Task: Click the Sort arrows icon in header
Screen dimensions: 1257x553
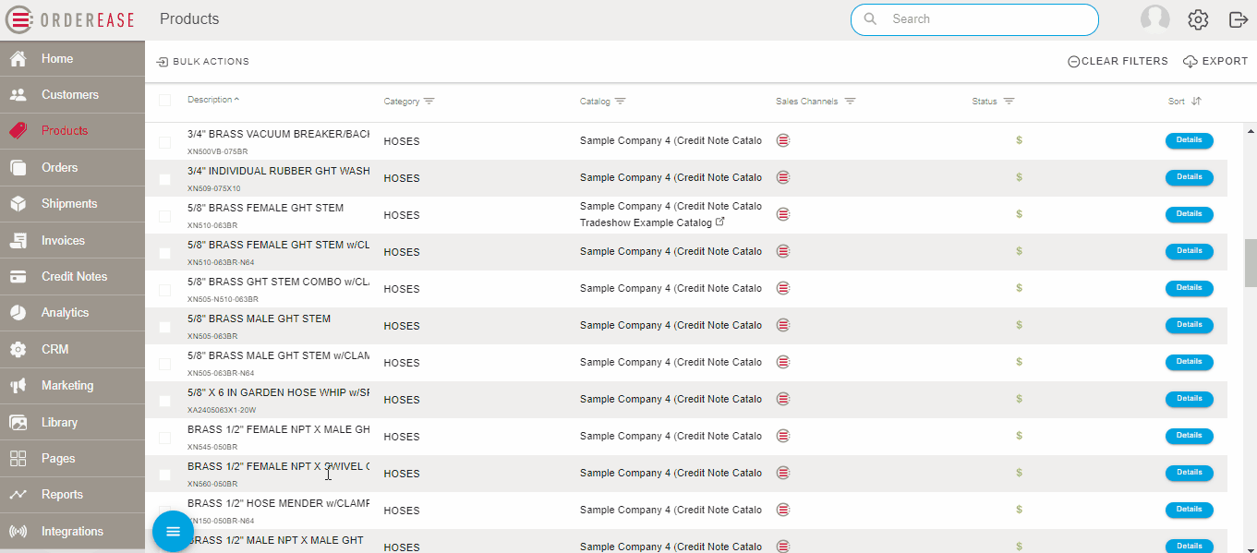Action: [x=1196, y=102]
